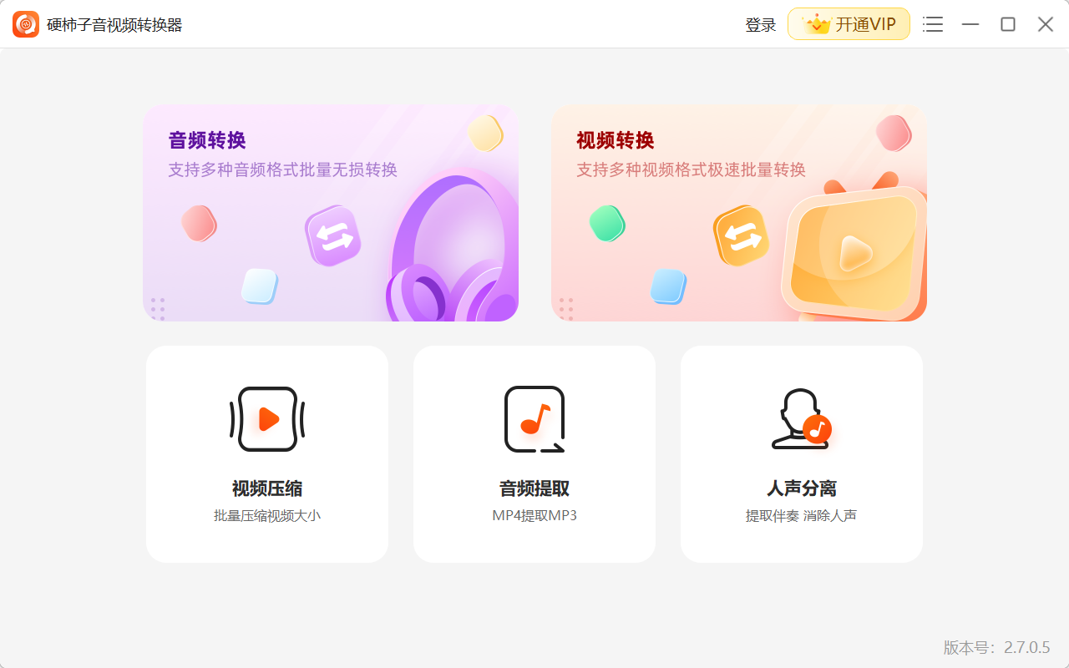Click the orange swap arrows icon

[x=742, y=236]
